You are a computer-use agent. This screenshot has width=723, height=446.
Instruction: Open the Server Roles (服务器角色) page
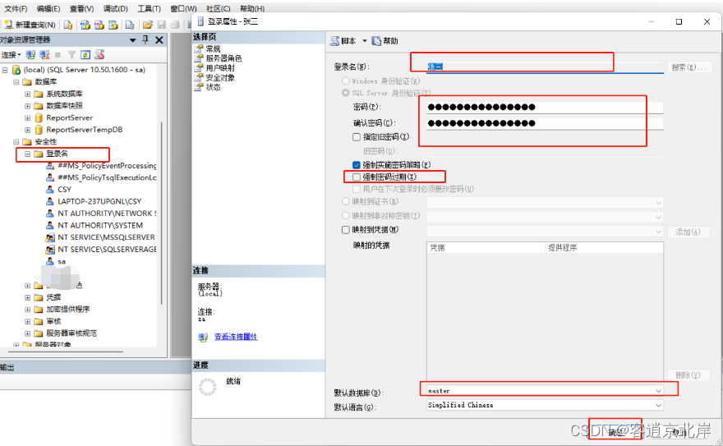223,58
